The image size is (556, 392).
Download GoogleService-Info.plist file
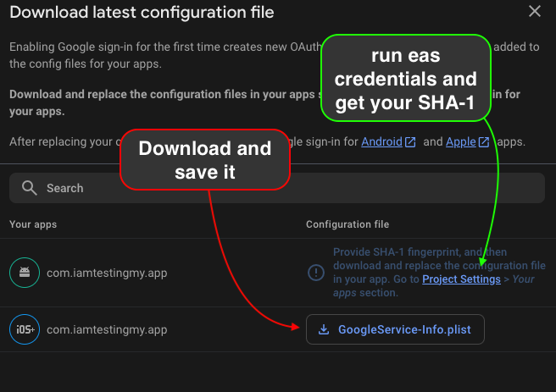click(395, 329)
